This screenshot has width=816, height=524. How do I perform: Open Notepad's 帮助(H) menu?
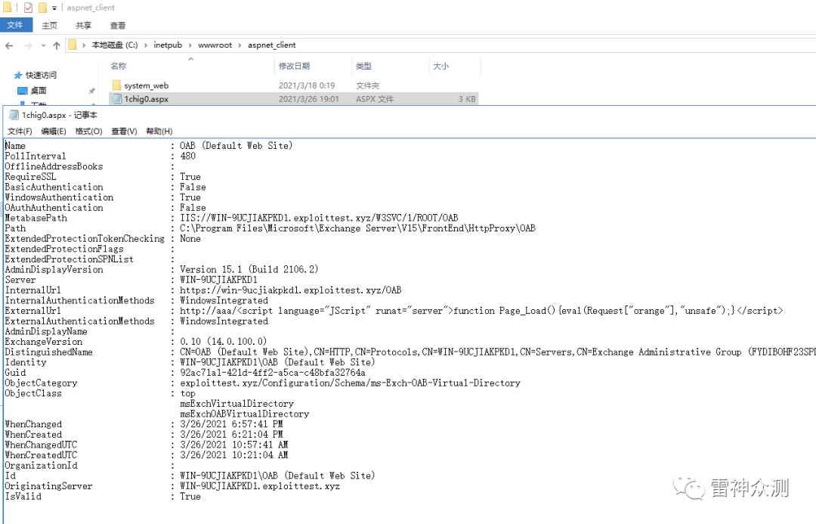[159, 132]
